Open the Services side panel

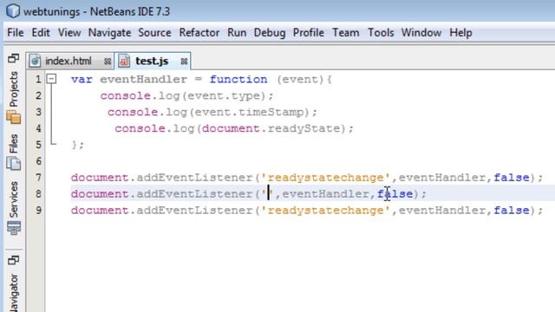[14, 199]
